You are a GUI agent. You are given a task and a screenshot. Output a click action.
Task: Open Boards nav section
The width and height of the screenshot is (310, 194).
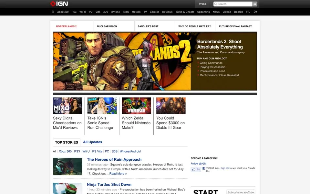[238, 12]
